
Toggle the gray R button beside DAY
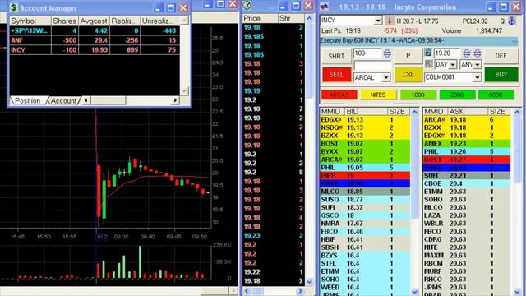[x=428, y=64]
